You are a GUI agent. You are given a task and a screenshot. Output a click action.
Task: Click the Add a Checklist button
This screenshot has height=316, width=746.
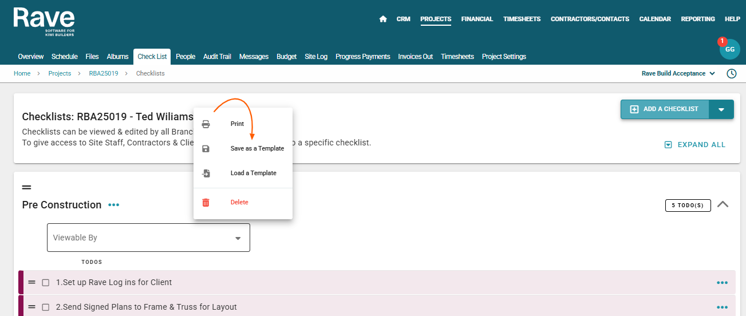[x=665, y=109]
